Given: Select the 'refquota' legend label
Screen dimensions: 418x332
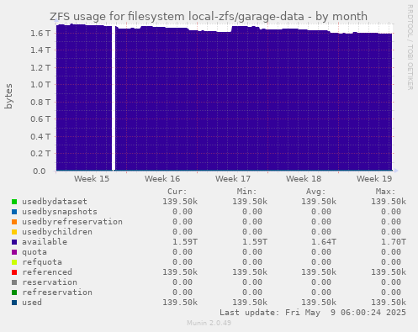Looking at the screenshot, I should pos(42,262).
